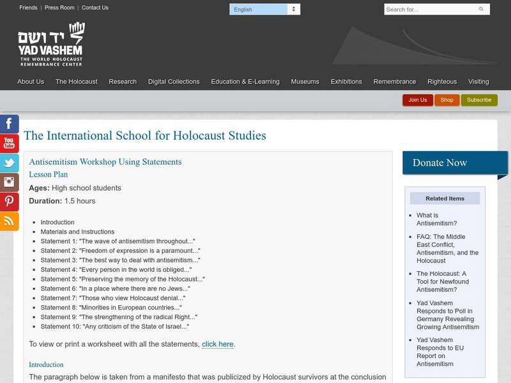Viewport: 511px width, 383px height.
Task: Open the Pinterest sidebar icon
Action: [x=9, y=202]
